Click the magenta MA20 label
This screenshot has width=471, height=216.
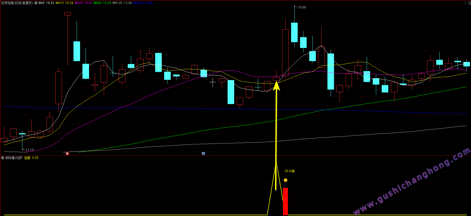click(83, 3)
